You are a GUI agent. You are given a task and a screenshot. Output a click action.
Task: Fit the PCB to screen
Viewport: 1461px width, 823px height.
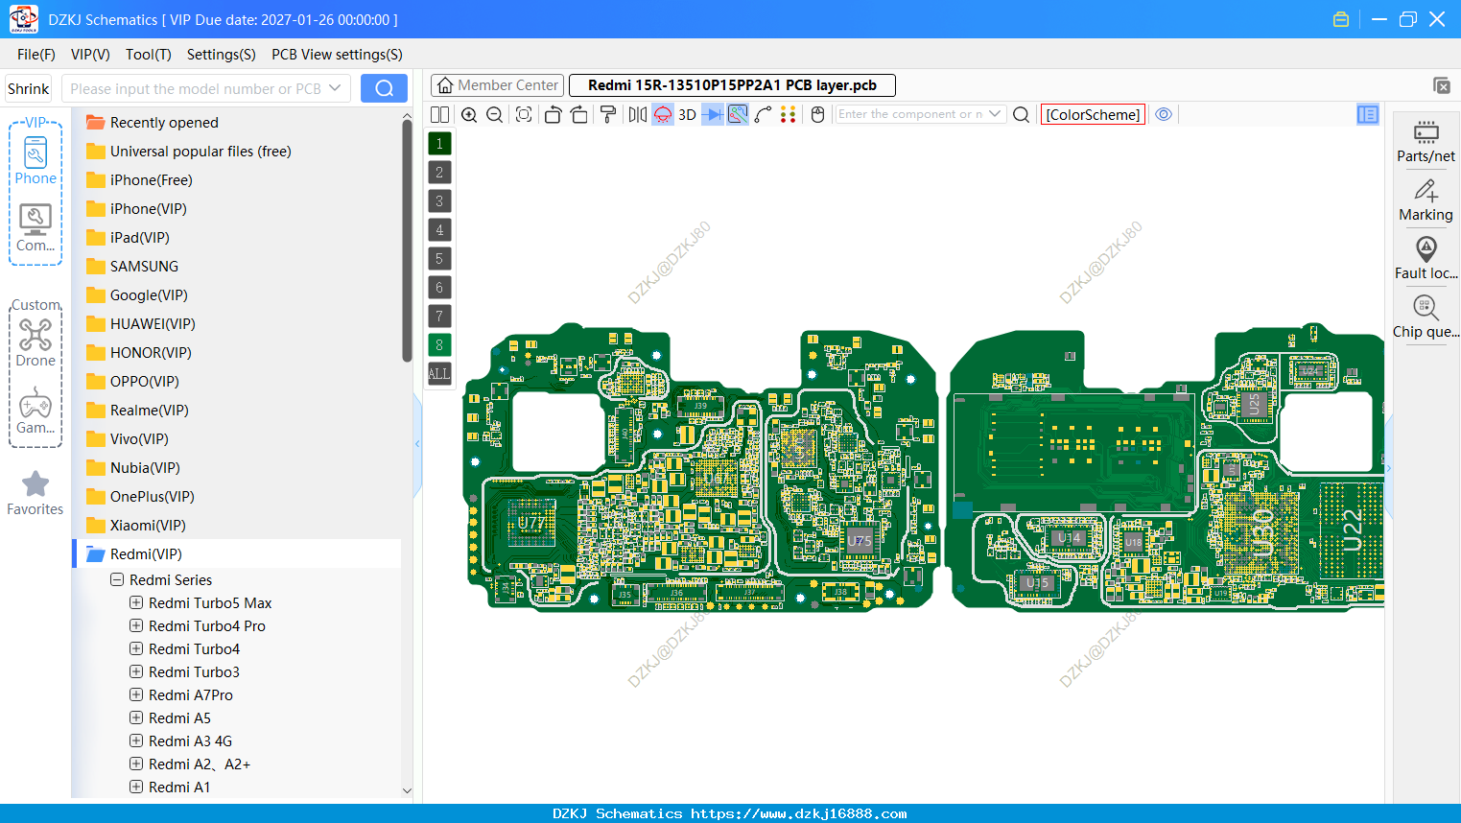coord(524,114)
